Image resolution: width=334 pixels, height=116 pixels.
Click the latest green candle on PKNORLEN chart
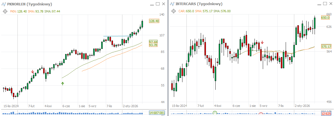click(142, 24)
